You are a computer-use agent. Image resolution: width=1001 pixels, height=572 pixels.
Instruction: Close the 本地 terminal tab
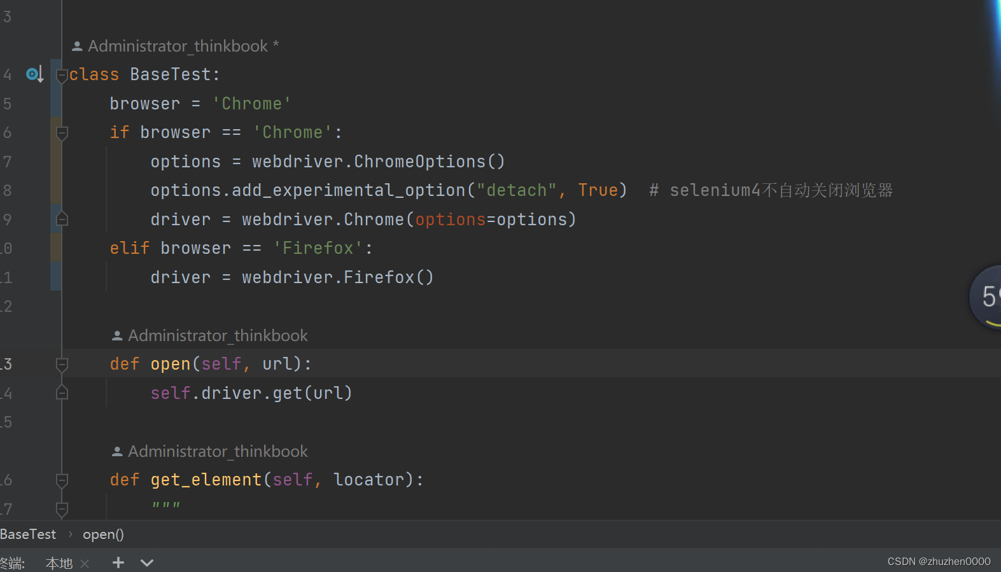tap(85, 564)
